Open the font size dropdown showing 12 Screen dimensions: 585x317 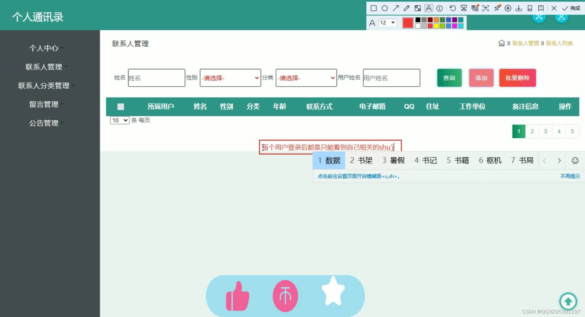pyautogui.click(x=388, y=23)
